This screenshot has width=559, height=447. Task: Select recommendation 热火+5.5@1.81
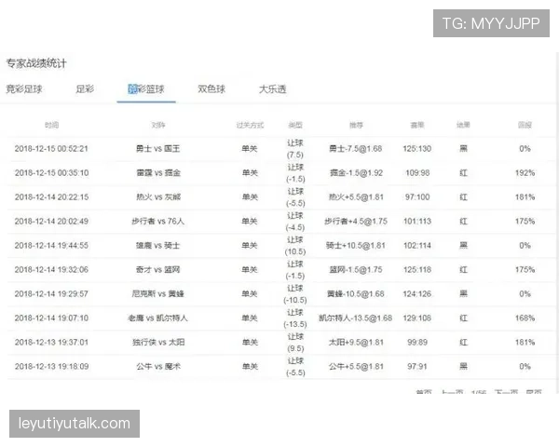356,197
